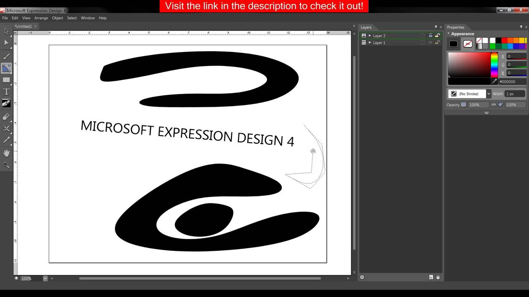This screenshot has height=297, width=529.
Task: Open the Object menu
Action: coord(57,18)
